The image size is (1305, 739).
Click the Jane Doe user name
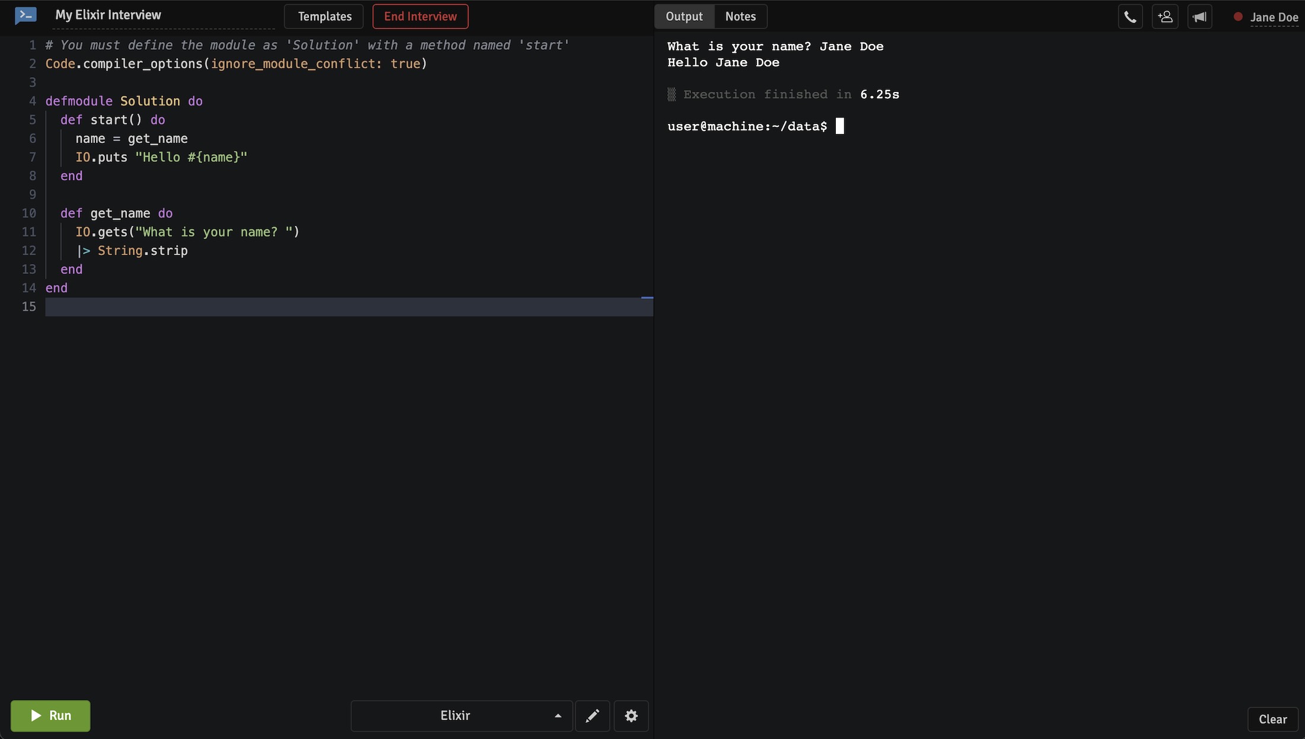click(1274, 17)
